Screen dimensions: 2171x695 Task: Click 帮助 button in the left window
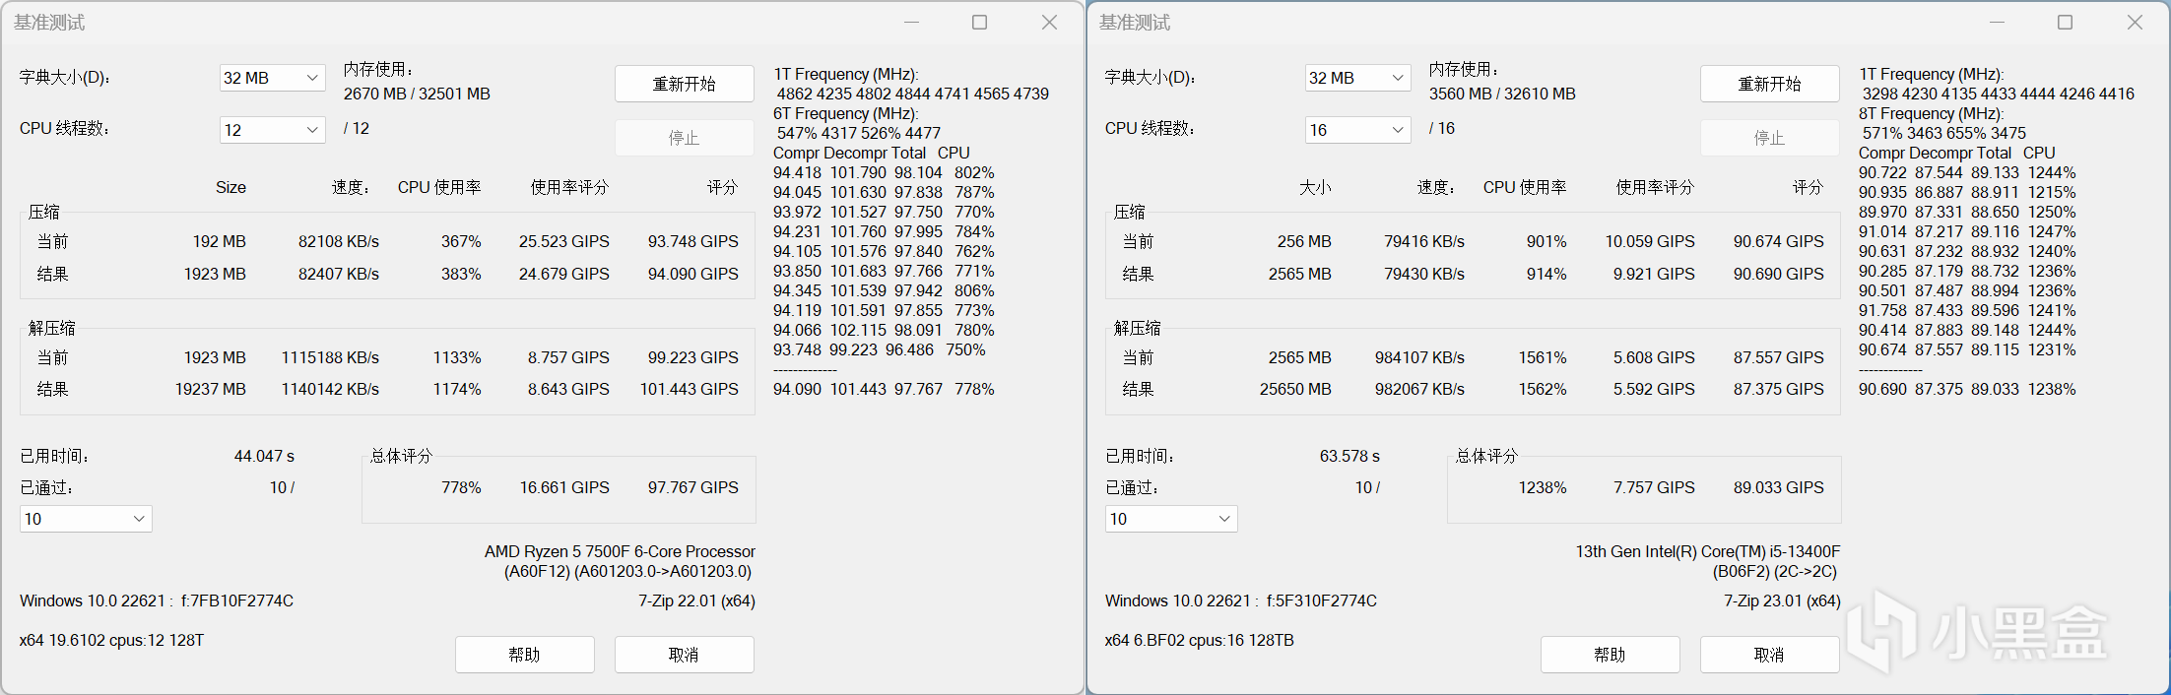tap(524, 655)
